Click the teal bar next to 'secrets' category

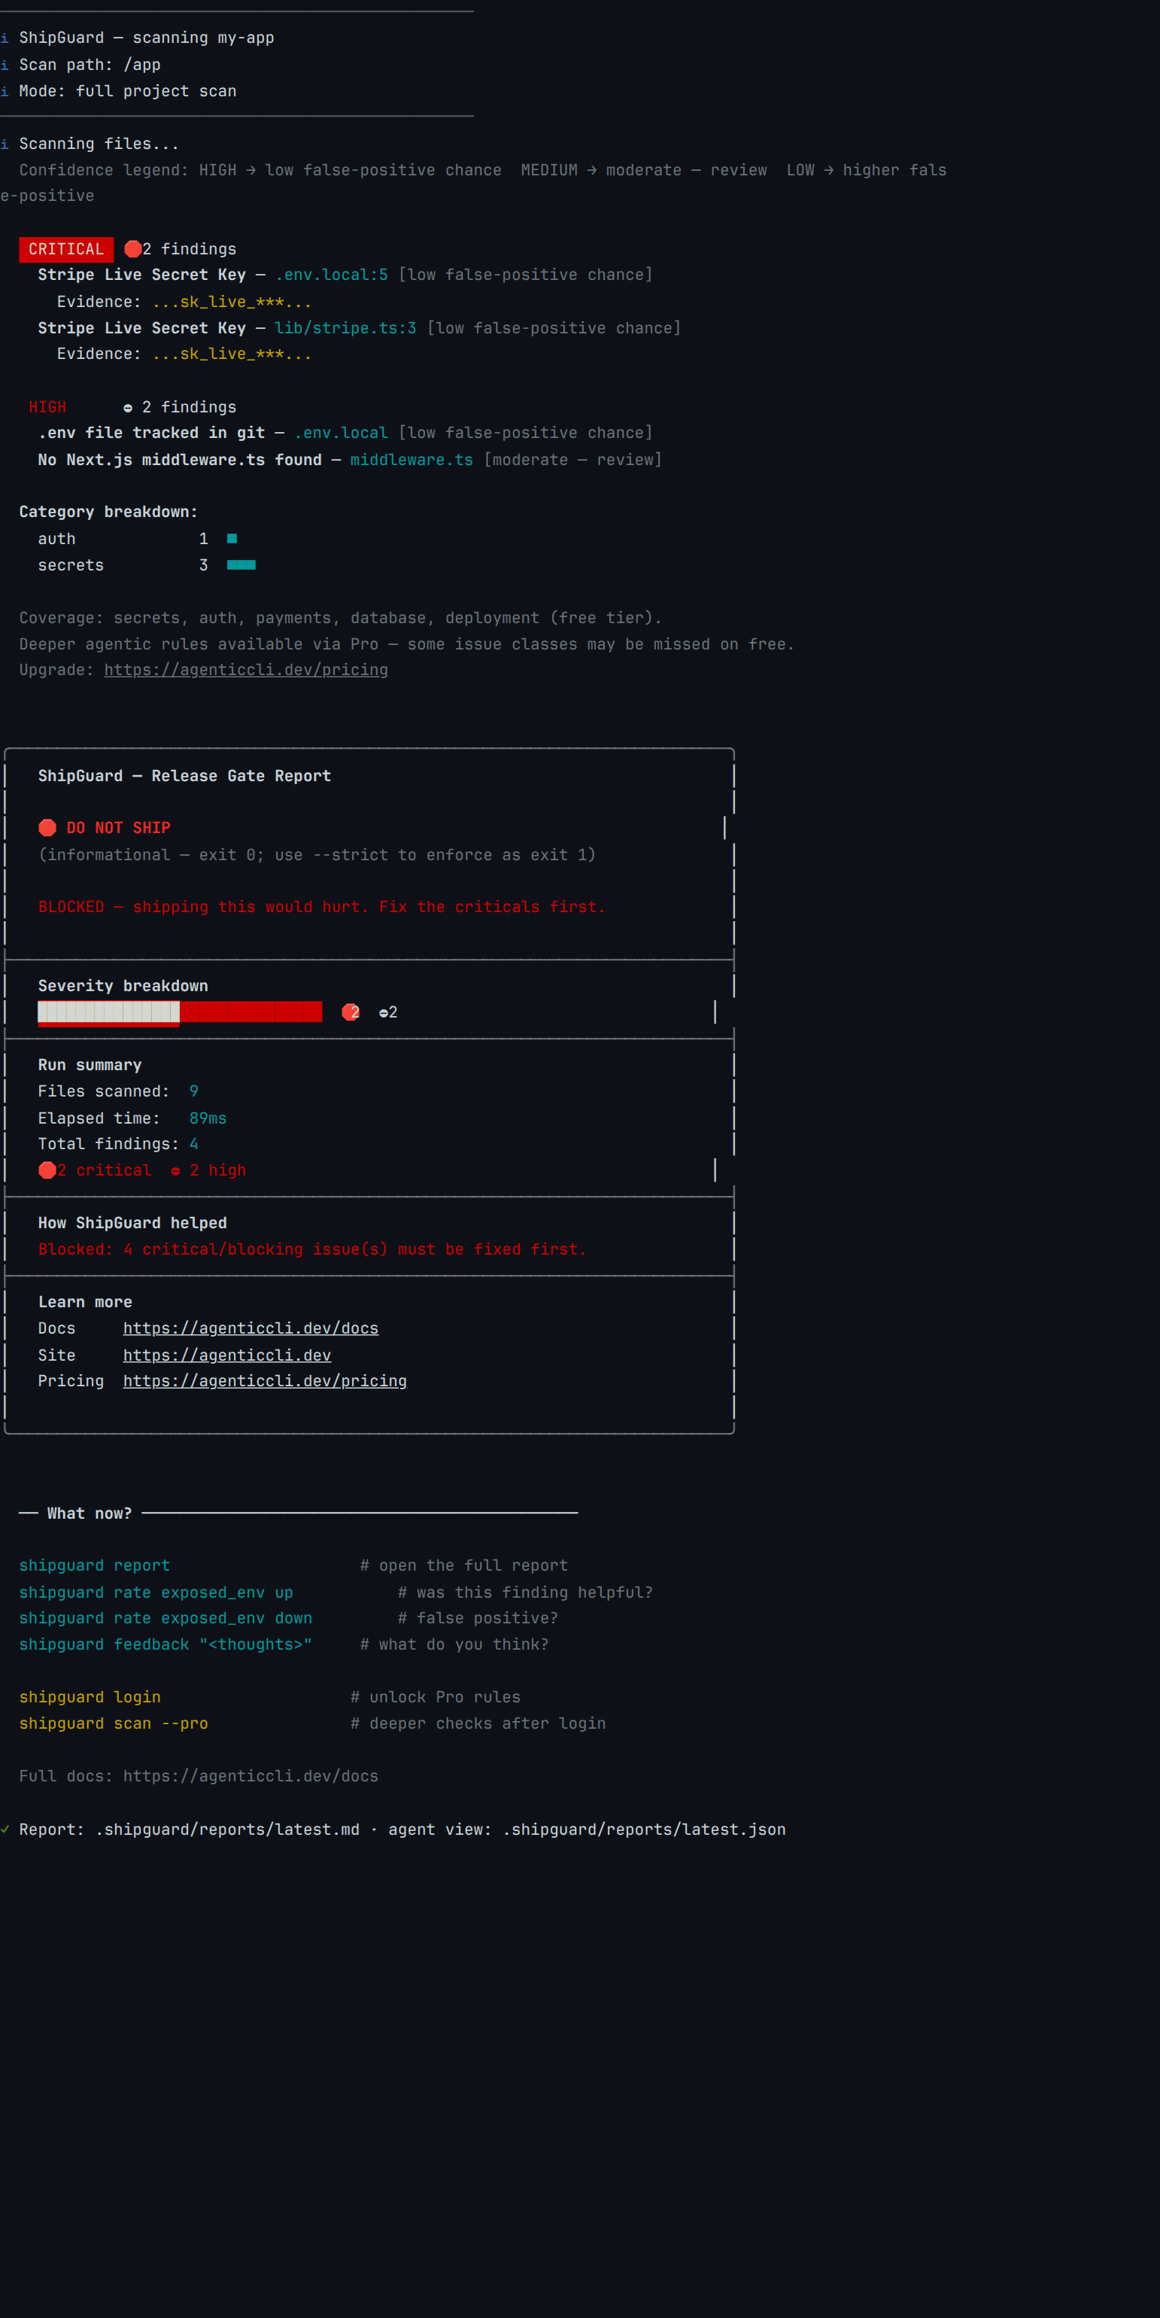[x=241, y=565]
